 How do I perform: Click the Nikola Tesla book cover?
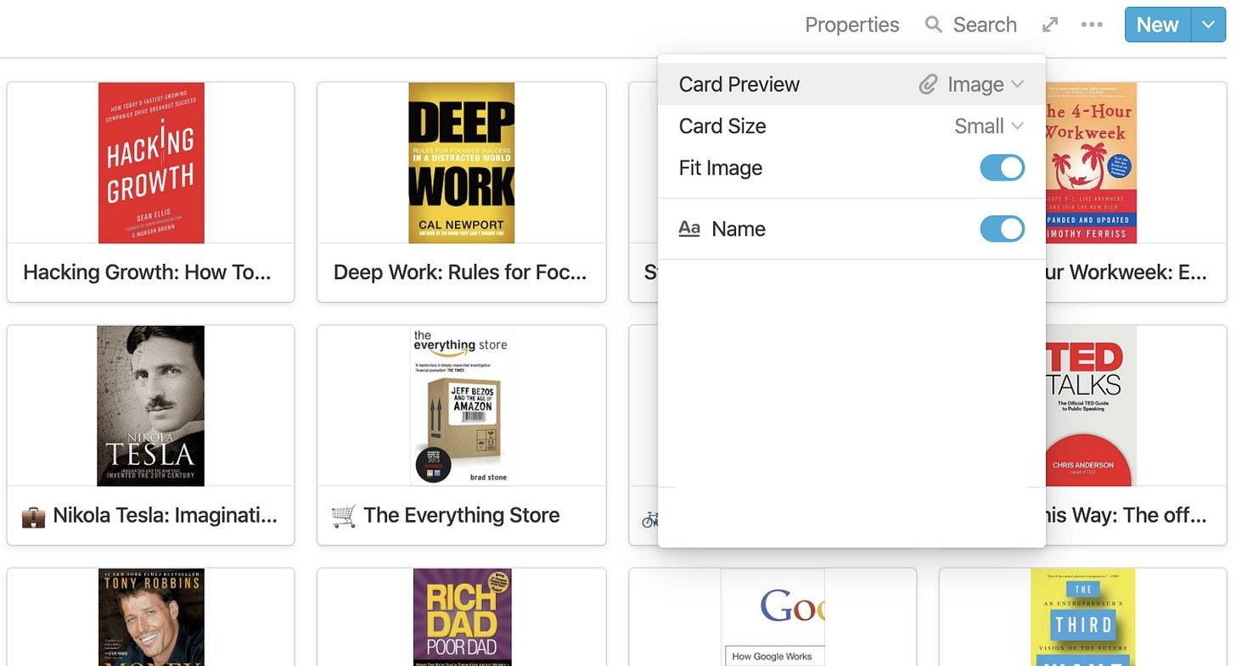(151, 406)
